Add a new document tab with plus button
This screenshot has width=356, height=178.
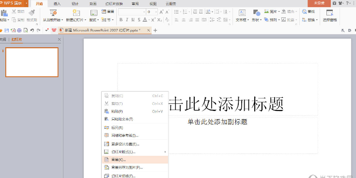[155, 30]
